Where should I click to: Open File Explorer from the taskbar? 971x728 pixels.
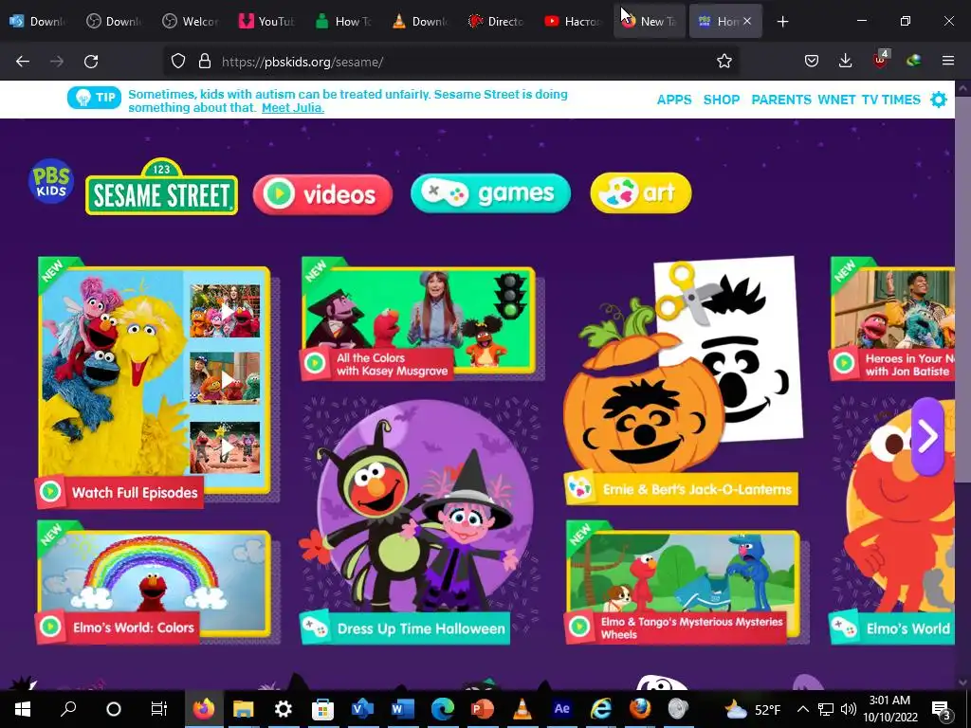244,709
